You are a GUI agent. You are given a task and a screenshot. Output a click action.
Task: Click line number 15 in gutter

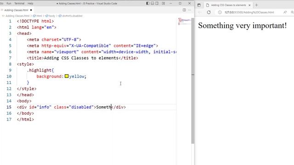click(x=9, y=107)
